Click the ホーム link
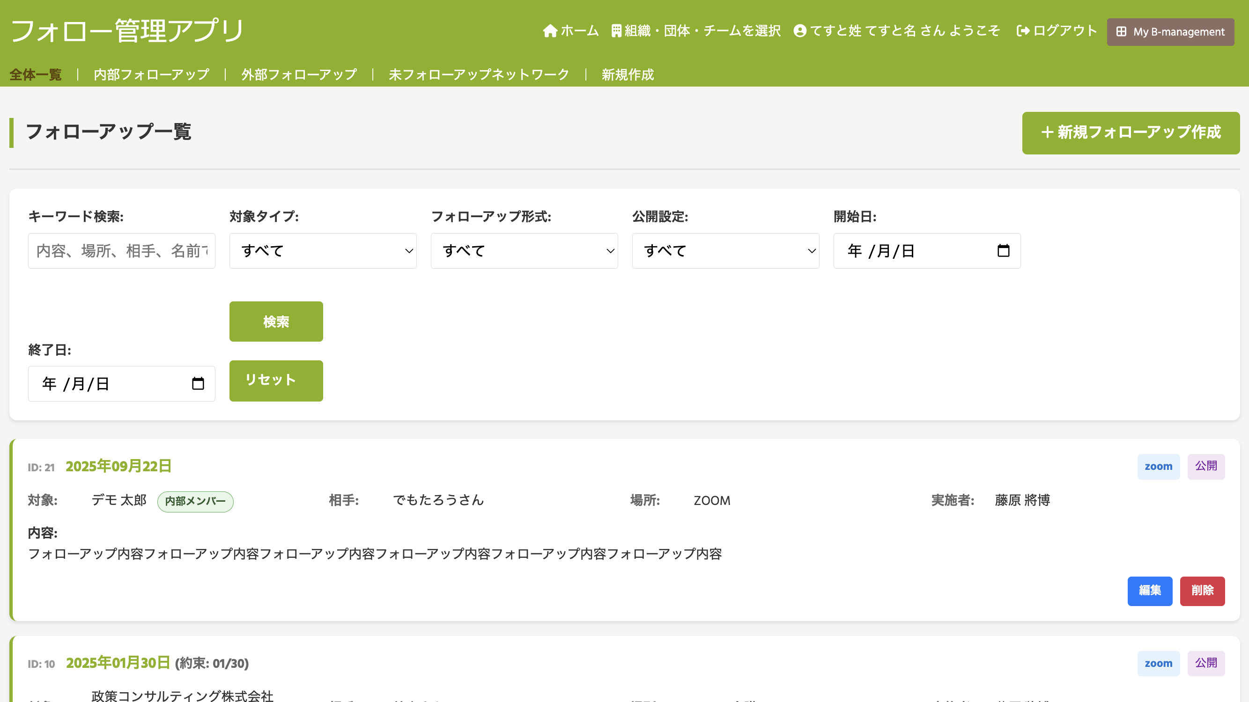Viewport: 1249px width, 702px height. tap(571, 31)
